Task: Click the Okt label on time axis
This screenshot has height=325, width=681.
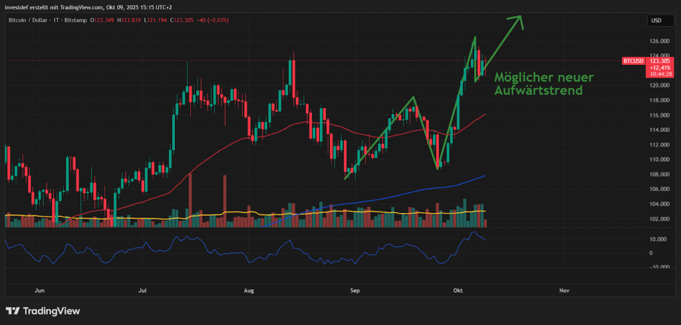Action: click(457, 291)
